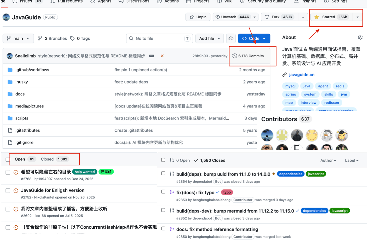Click the yellow smiley contributor avatar
The width and height of the screenshot is (367, 250).
[x=312, y=135]
